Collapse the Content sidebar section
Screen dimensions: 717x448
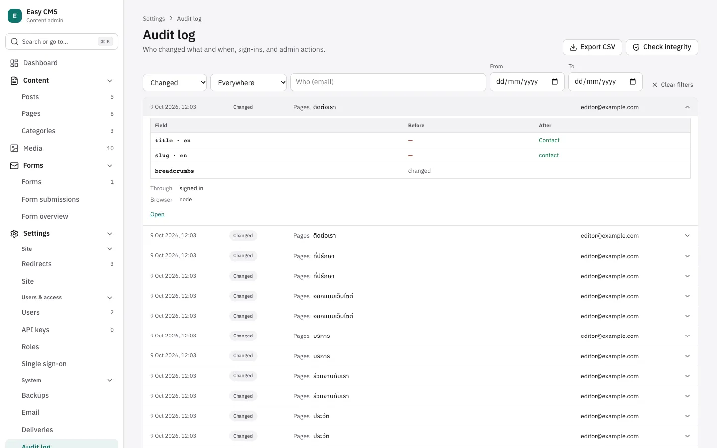tap(110, 80)
